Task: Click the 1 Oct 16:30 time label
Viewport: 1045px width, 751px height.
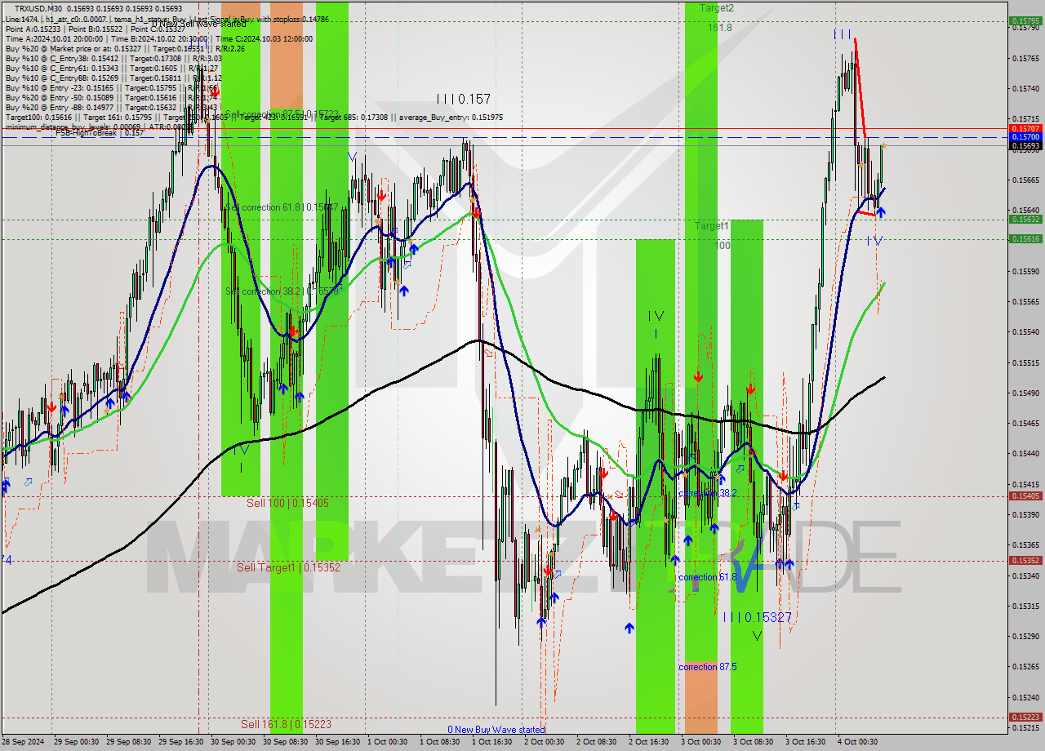Action: 494,742
